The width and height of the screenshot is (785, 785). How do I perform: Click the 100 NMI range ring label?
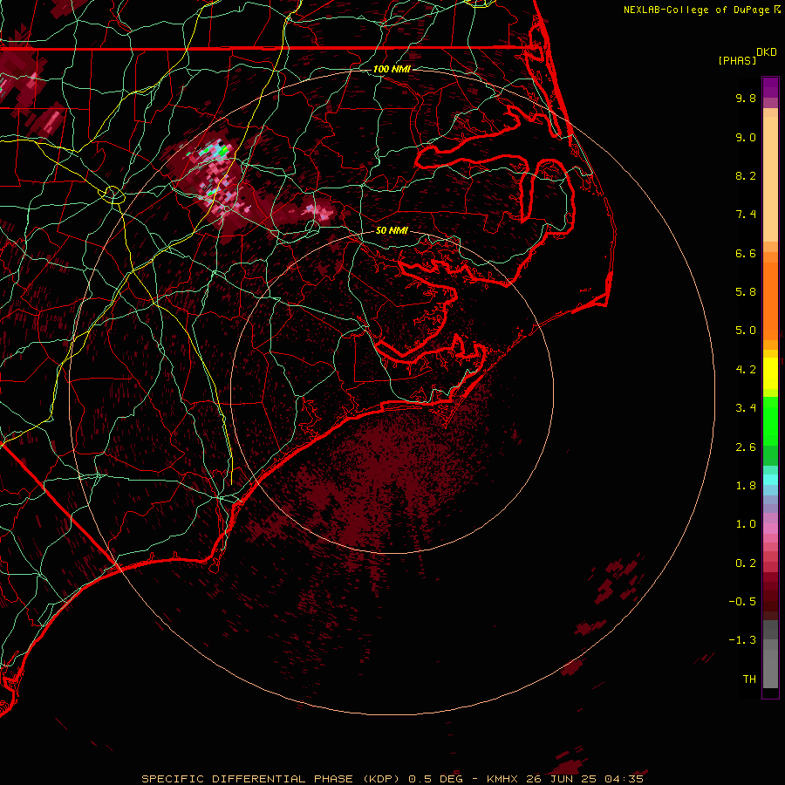click(x=392, y=69)
